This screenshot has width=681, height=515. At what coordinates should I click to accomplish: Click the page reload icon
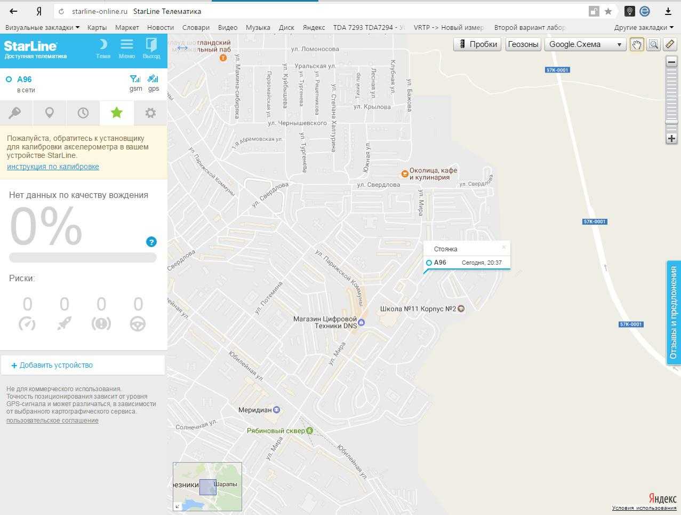tap(61, 11)
